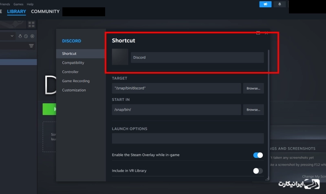This screenshot has width=326, height=194.
Task: Switch library to grid view icon
Action: 31,24
